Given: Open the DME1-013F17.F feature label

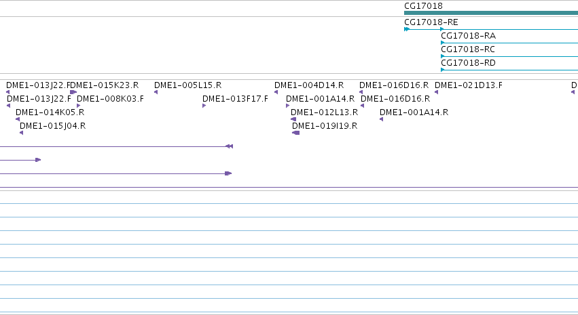Looking at the screenshot, I should [235, 99].
